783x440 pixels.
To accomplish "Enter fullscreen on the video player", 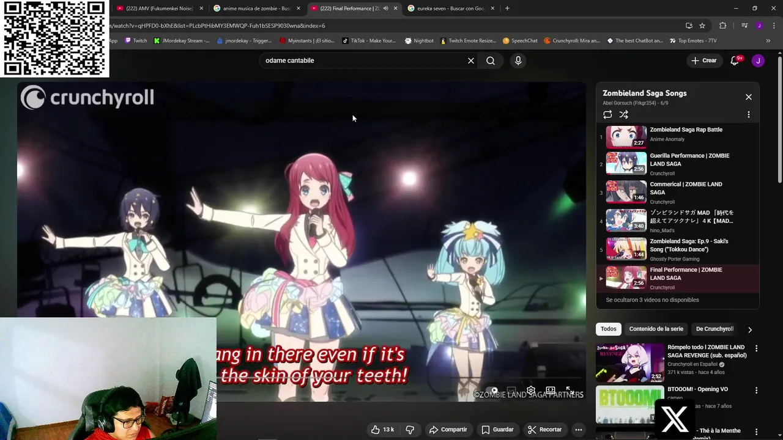I will [570, 391].
